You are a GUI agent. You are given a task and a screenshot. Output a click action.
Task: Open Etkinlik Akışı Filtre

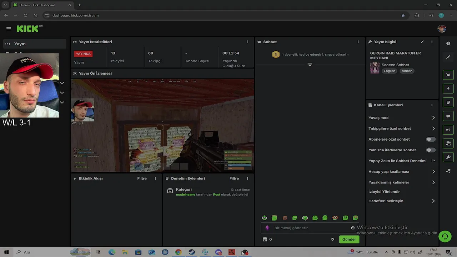coord(142,178)
